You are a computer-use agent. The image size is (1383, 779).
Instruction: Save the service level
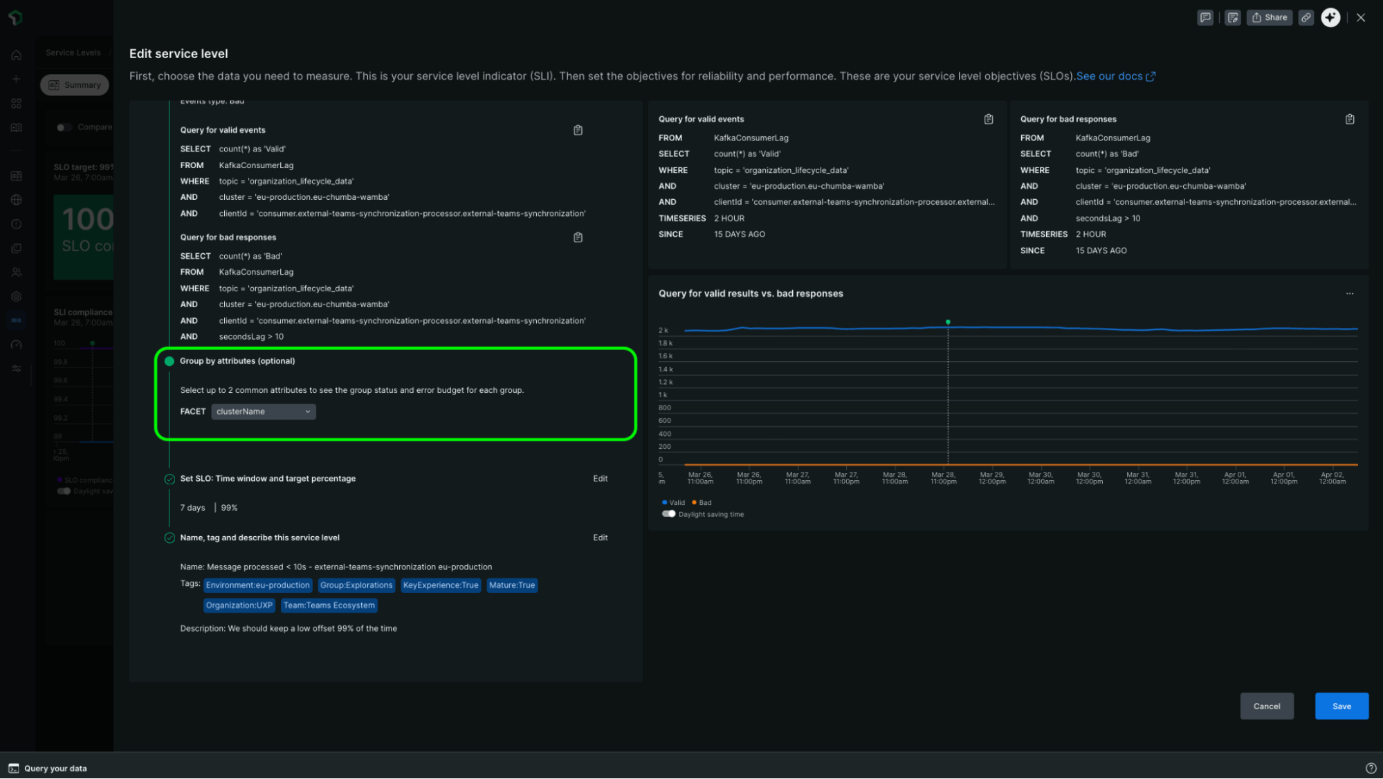[1341, 706]
